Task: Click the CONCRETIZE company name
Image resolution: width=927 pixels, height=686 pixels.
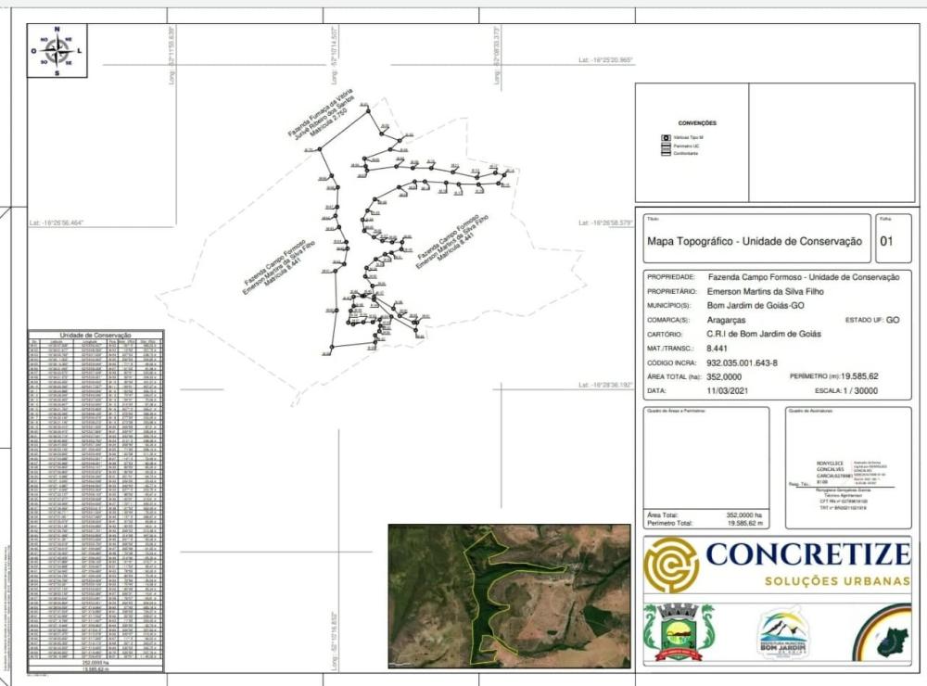Action: pos(808,554)
